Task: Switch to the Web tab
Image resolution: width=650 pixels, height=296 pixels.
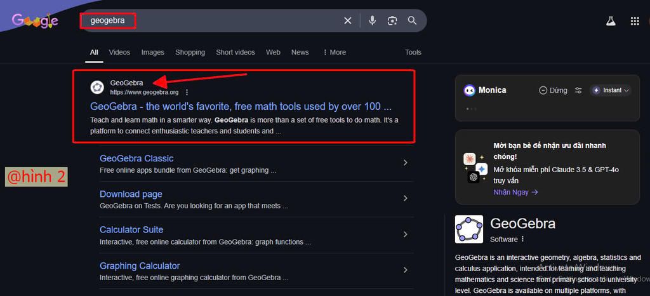Action: pyautogui.click(x=273, y=52)
